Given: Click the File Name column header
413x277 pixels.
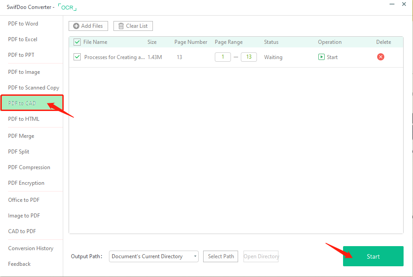Looking at the screenshot, I should click(x=96, y=42).
